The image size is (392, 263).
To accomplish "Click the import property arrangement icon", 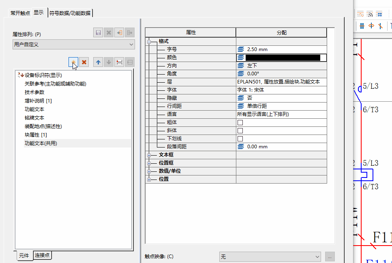I will pos(119,33).
